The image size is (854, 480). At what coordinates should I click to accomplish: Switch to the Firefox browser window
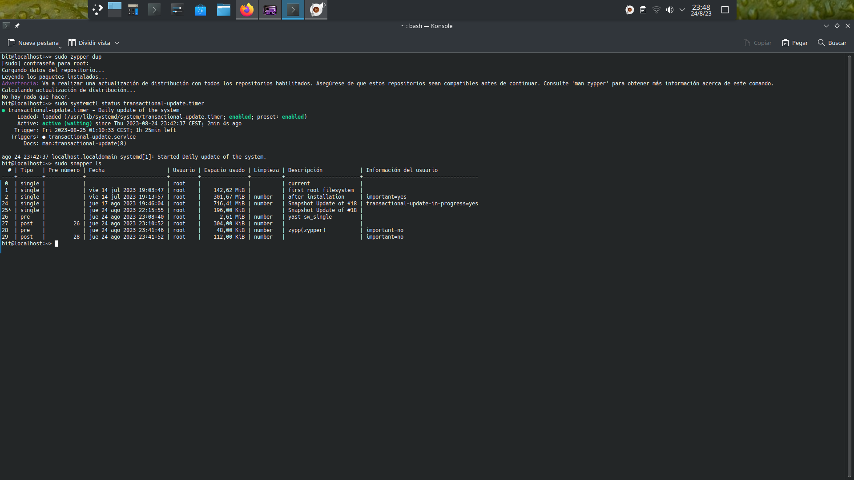click(247, 9)
